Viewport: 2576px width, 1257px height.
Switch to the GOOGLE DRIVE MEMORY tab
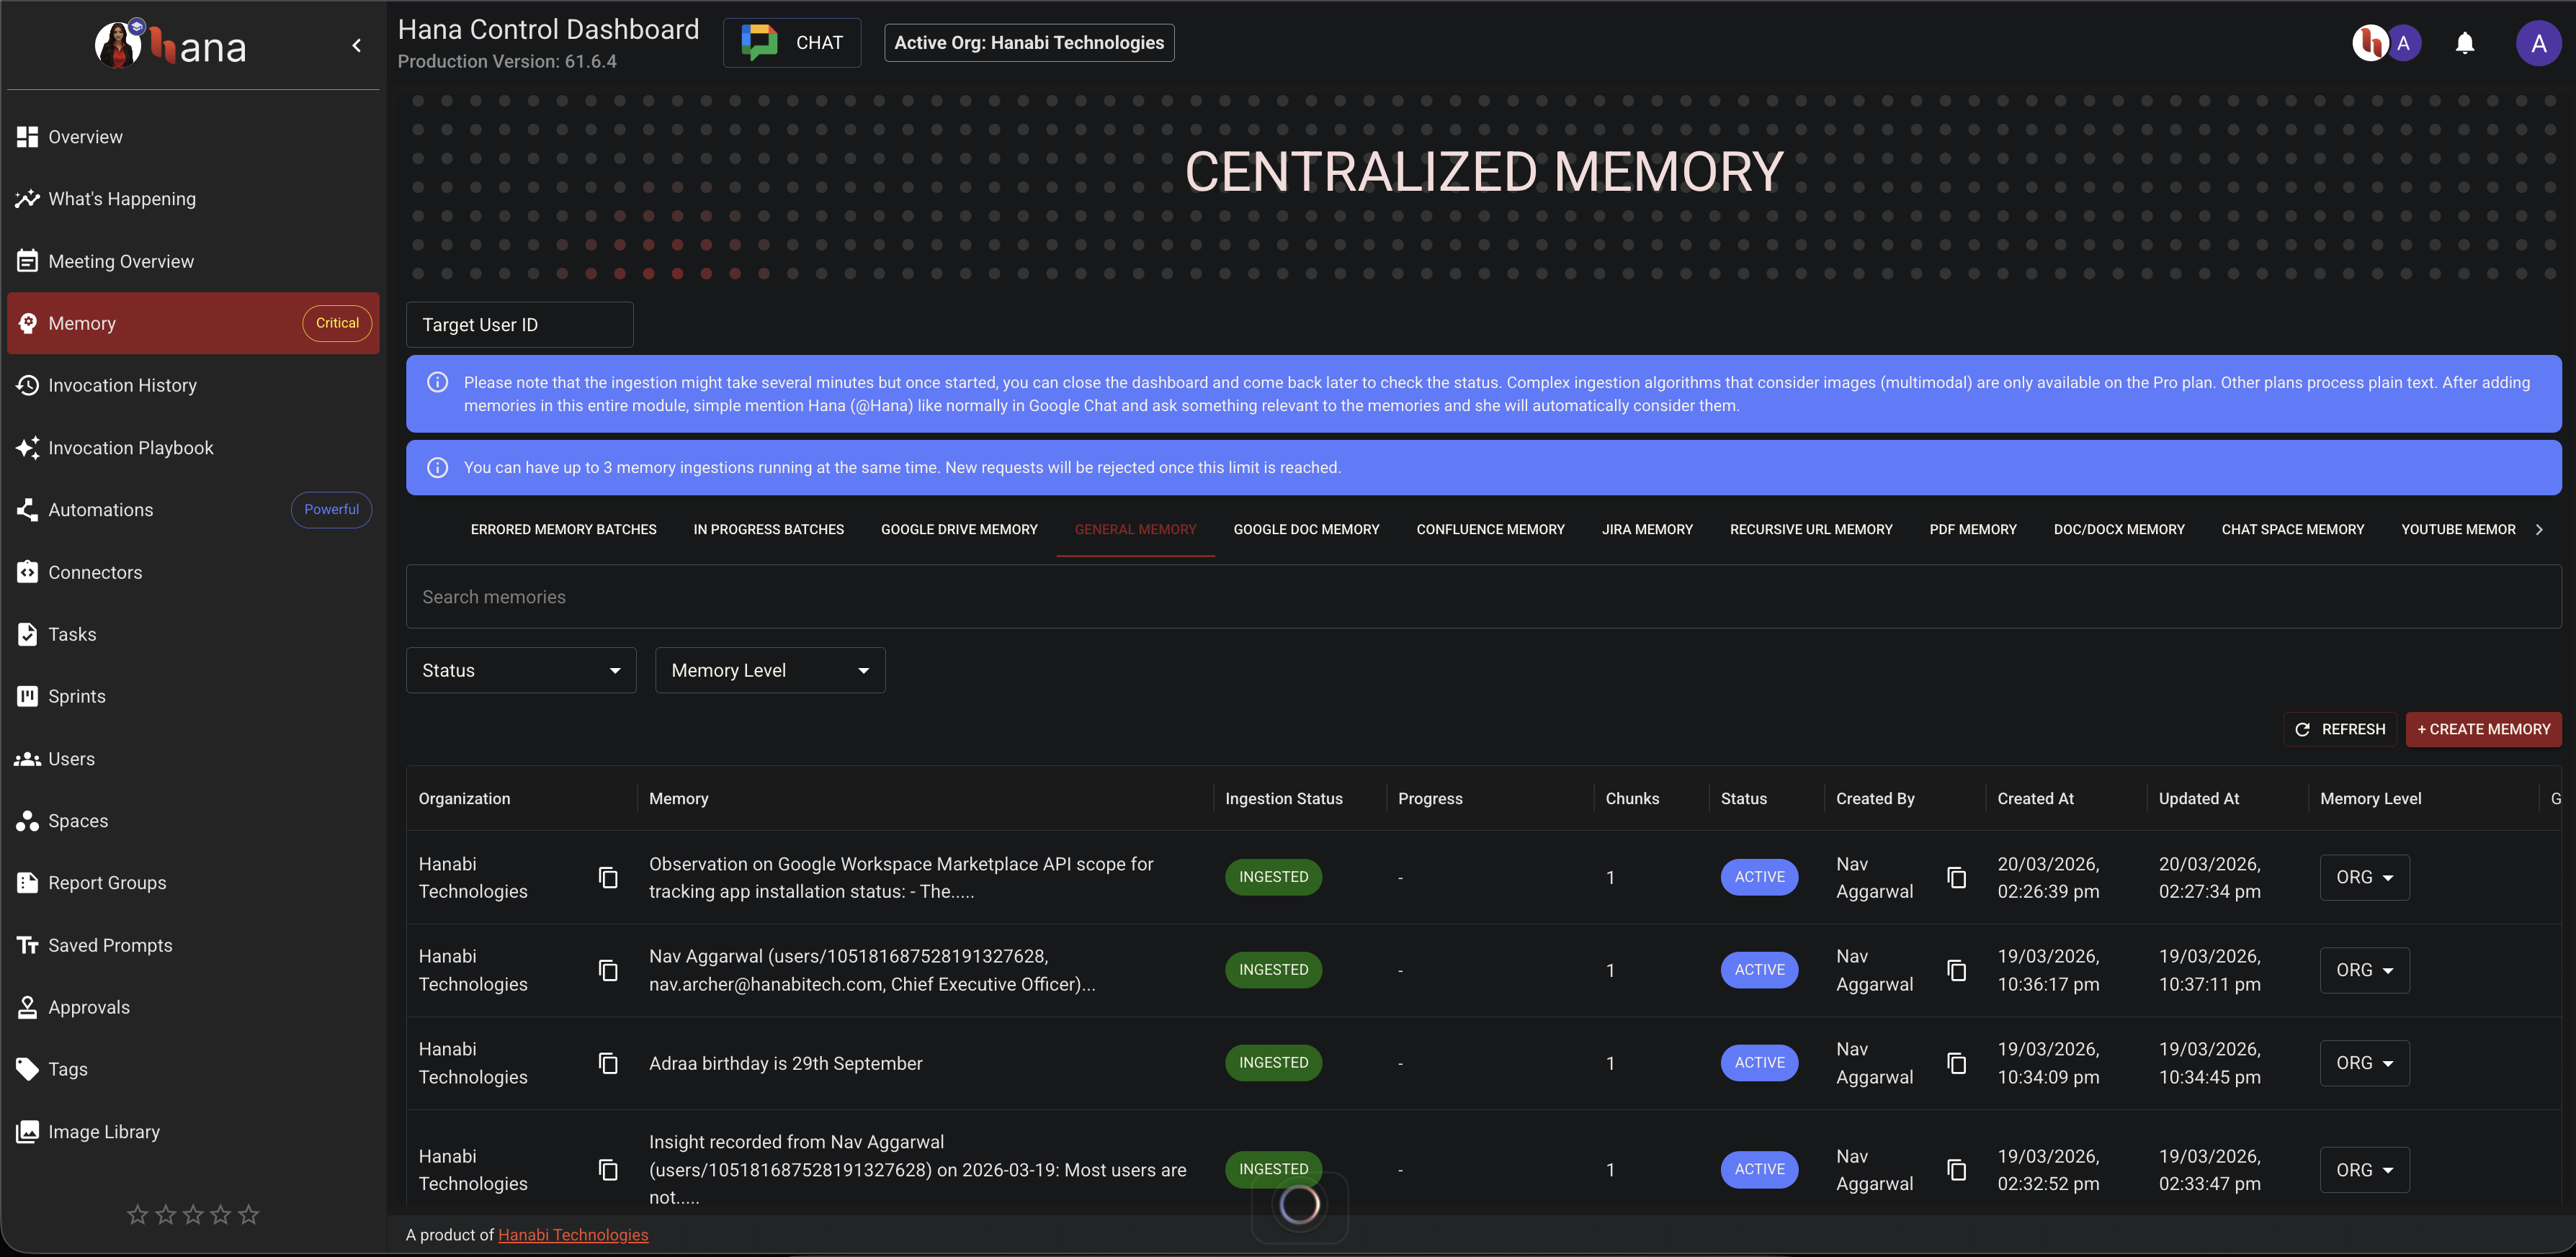959,528
